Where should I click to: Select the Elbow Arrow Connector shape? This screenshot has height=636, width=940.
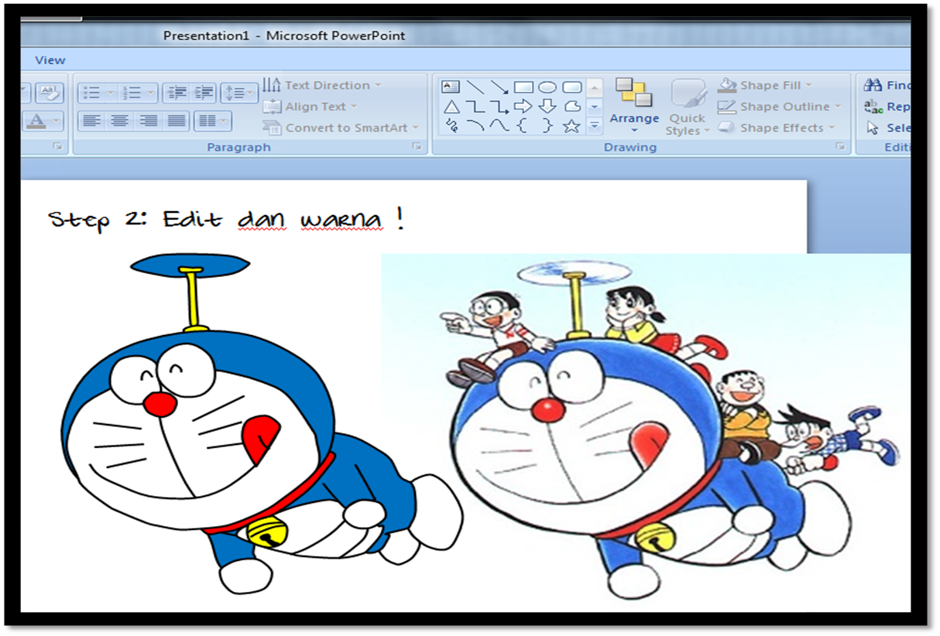[499, 107]
